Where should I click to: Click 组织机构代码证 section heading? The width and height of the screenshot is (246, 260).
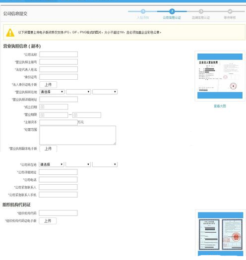click(x=16, y=205)
